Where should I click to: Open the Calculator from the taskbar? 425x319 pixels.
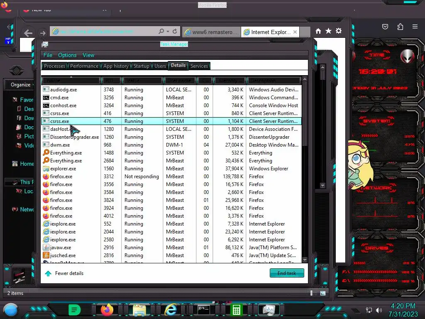coord(236,310)
